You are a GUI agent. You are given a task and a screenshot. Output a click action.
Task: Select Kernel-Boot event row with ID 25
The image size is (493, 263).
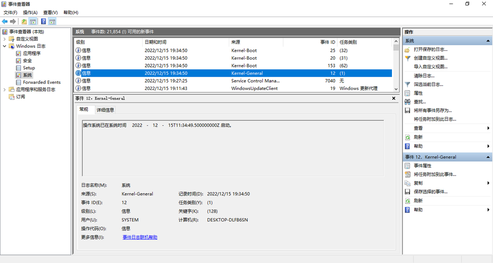233,51
